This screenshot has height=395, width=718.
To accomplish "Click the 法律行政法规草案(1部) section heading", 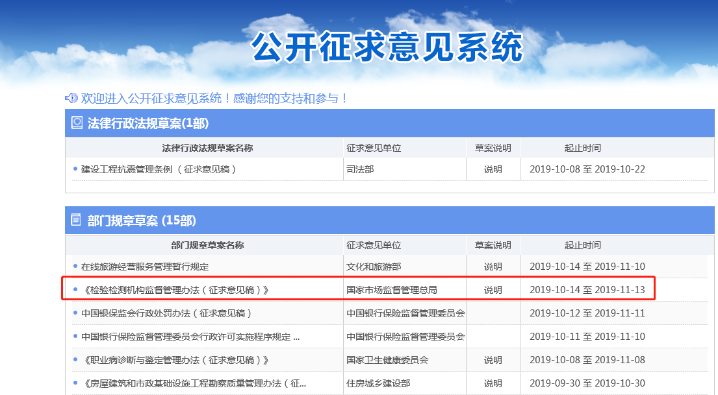I will 148,123.
